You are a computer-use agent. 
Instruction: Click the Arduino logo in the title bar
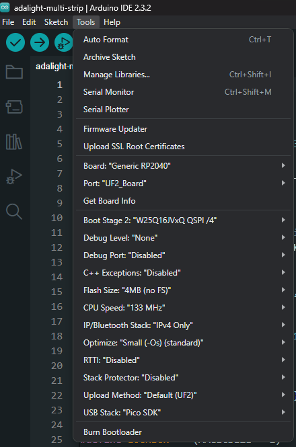tap(5, 7)
